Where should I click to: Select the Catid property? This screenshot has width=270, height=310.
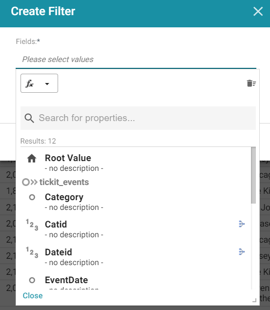[x=135, y=229]
